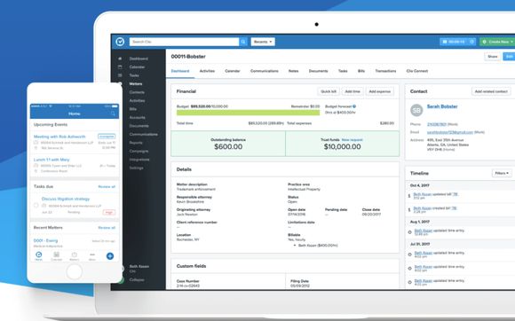Open the Recents dropdown
Viewport: 515px width, 321px height.
pyautogui.click(x=263, y=42)
